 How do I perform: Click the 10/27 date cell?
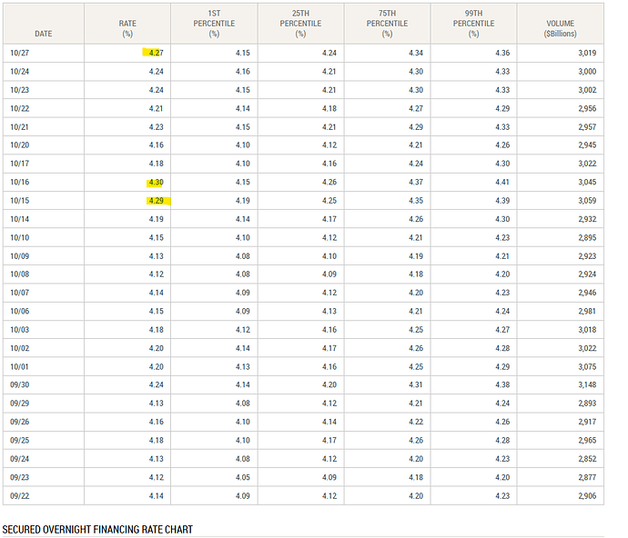[19, 53]
